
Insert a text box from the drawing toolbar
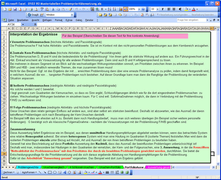pyautogui.click(x=60, y=172)
